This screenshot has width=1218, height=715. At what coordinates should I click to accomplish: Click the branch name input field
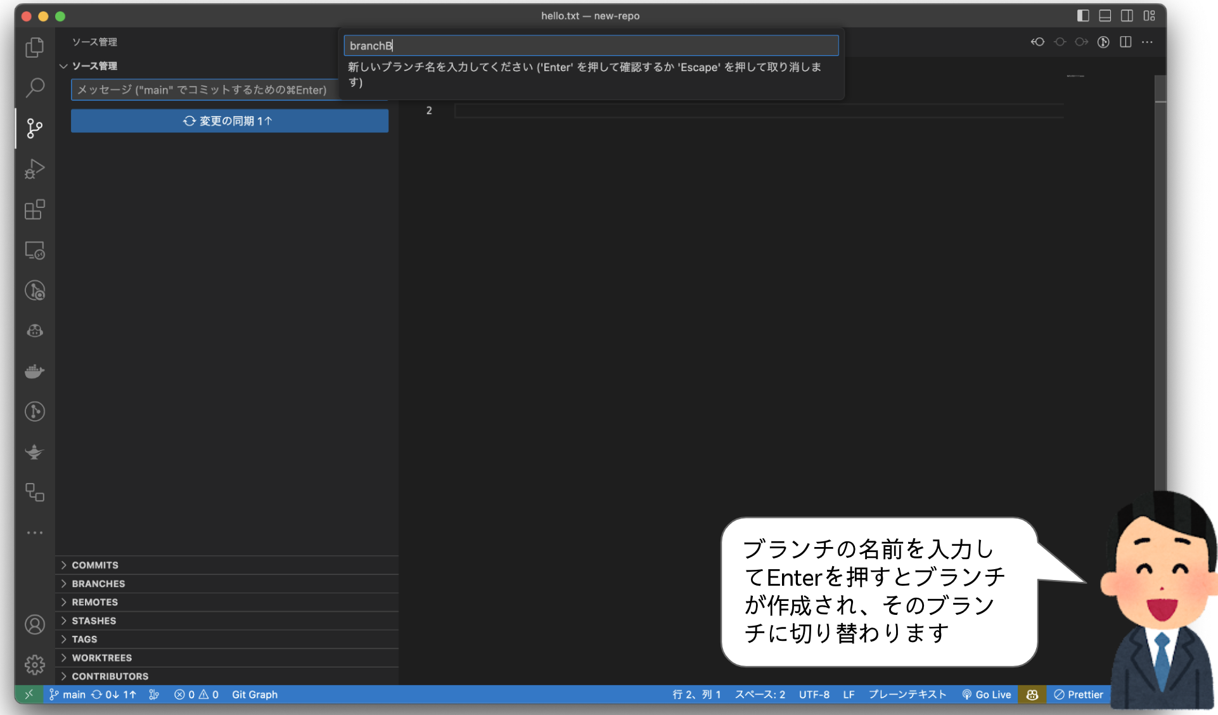tap(589, 45)
